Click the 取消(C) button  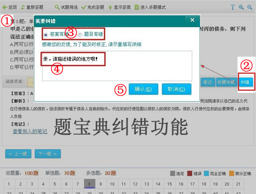point(176,89)
